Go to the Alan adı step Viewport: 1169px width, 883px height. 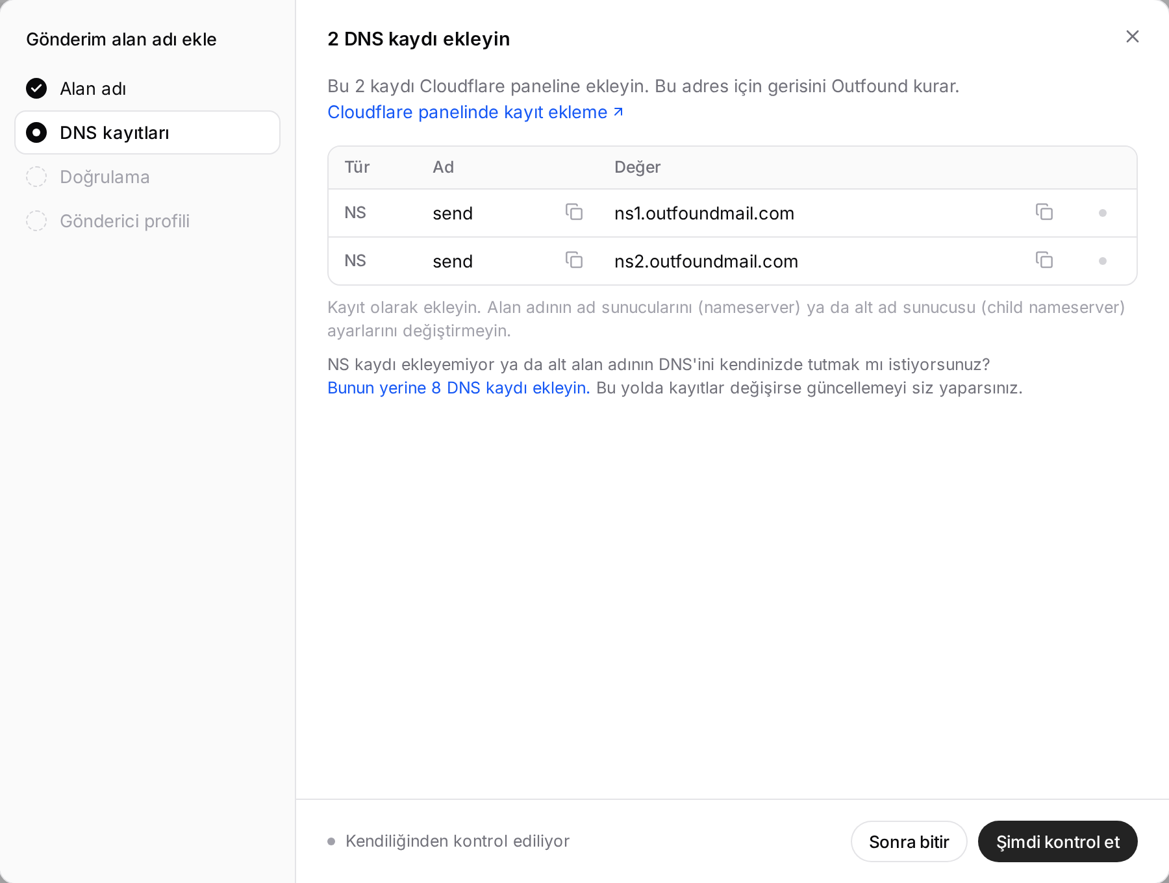tap(147, 88)
